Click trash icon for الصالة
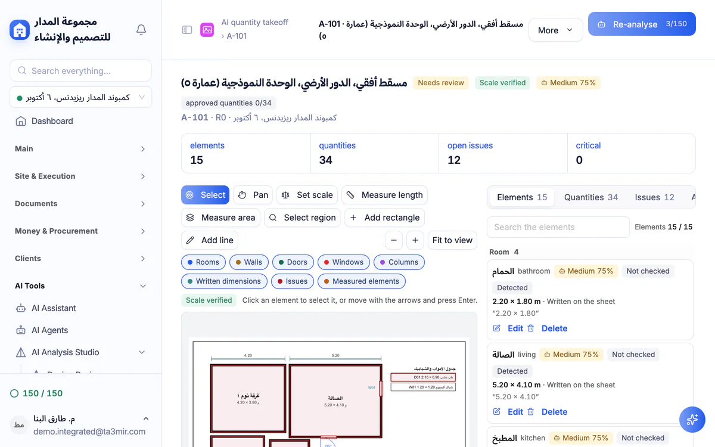This screenshot has width=715, height=447. tap(530, 412)
